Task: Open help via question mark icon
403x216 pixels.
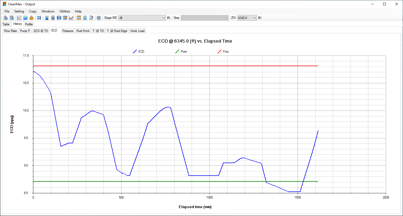Action: pyautogui.click(x=99, y=18)
